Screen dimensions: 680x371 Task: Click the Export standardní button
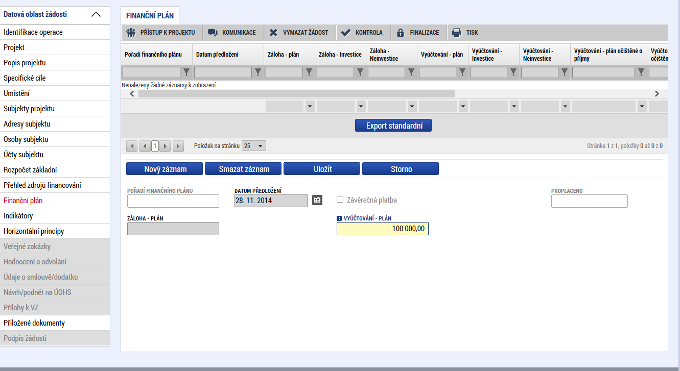[x=393, y=126]
